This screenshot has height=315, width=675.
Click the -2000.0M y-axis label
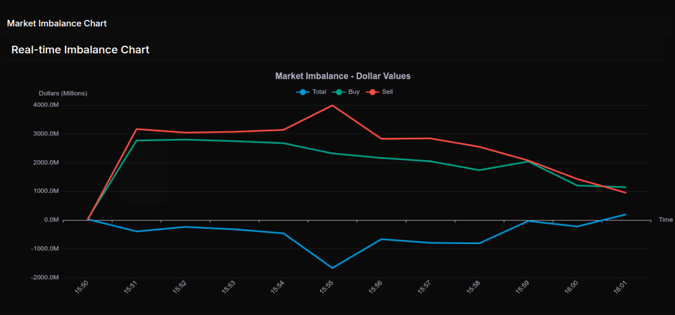pyautogui.click(x=45, y=277)
